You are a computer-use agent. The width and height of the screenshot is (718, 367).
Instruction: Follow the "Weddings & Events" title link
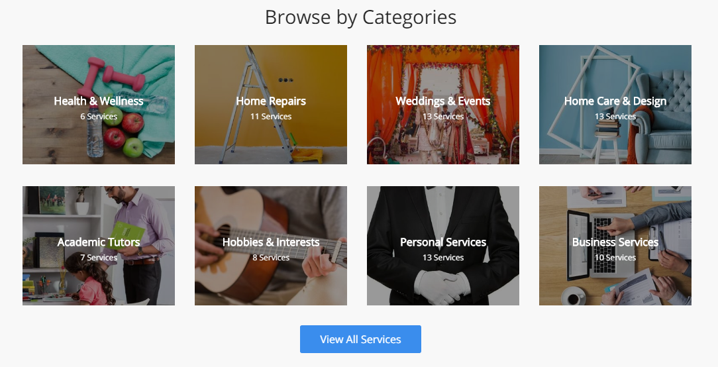pyautogui.click(x=443, y=101)
